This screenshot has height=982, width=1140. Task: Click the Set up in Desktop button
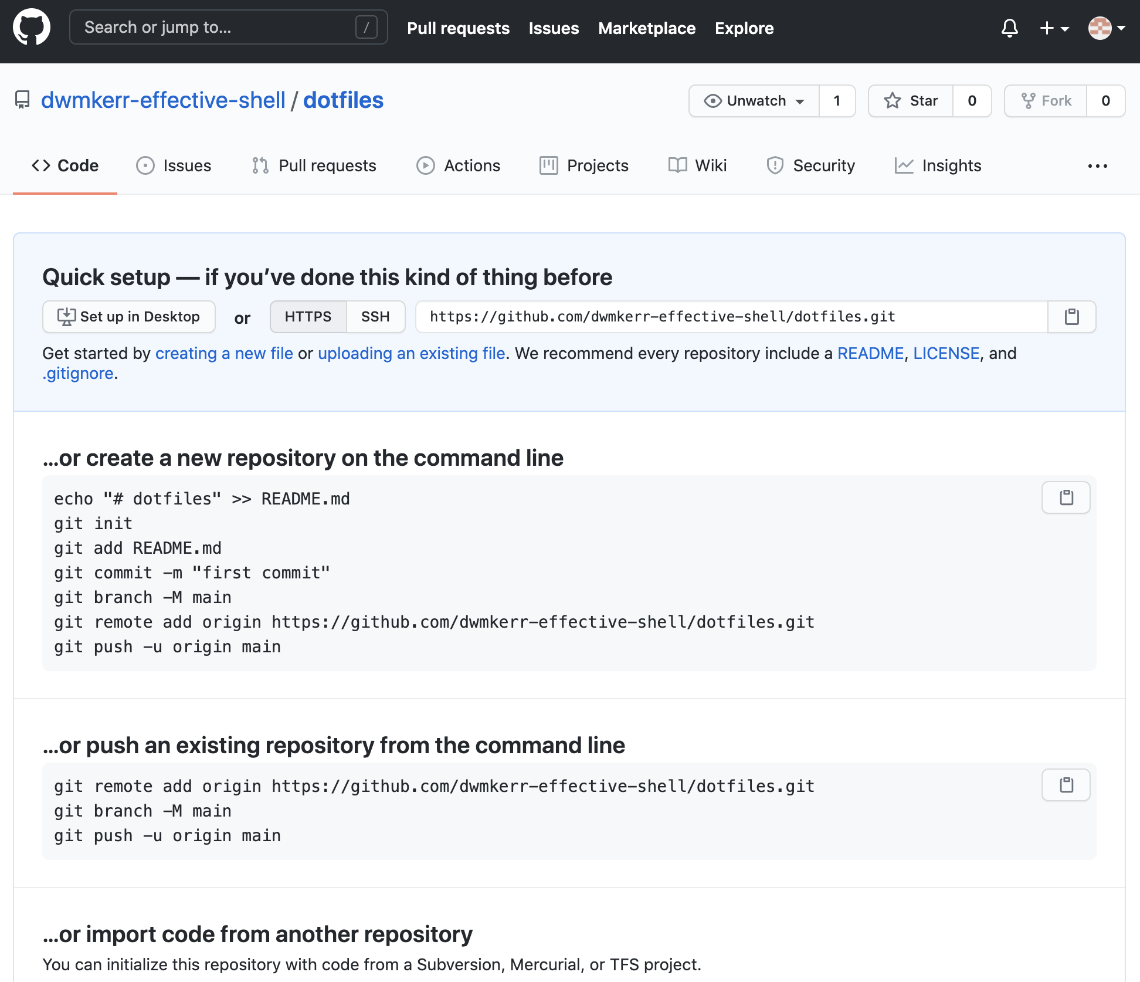point(128,316)
